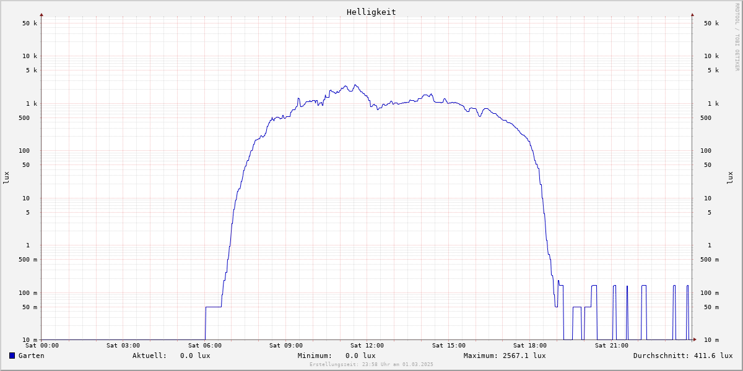Click the right axis 50 k label
The width and height of the screenshot is (743, 371).
click(x=711, y=23)
